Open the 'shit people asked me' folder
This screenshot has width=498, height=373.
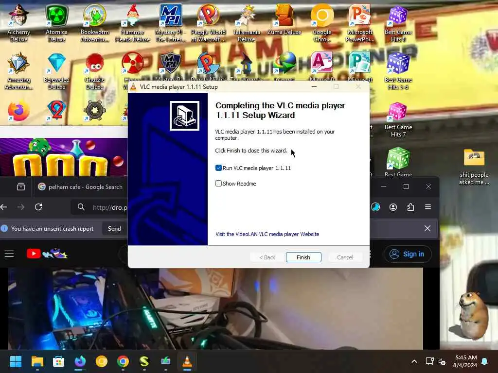click(x=474, y=167)
